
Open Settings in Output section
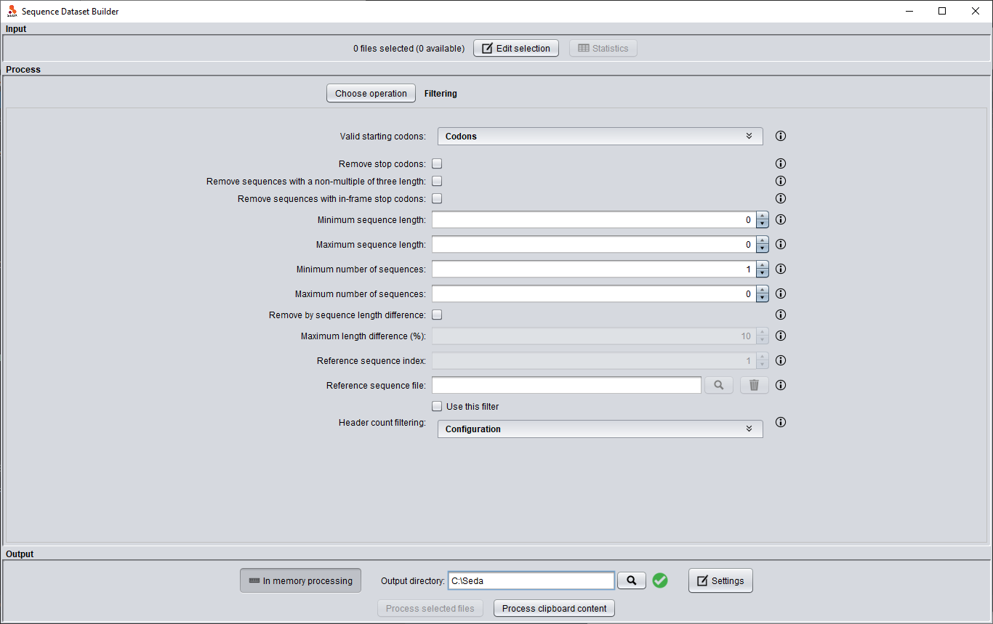(720, 580)
